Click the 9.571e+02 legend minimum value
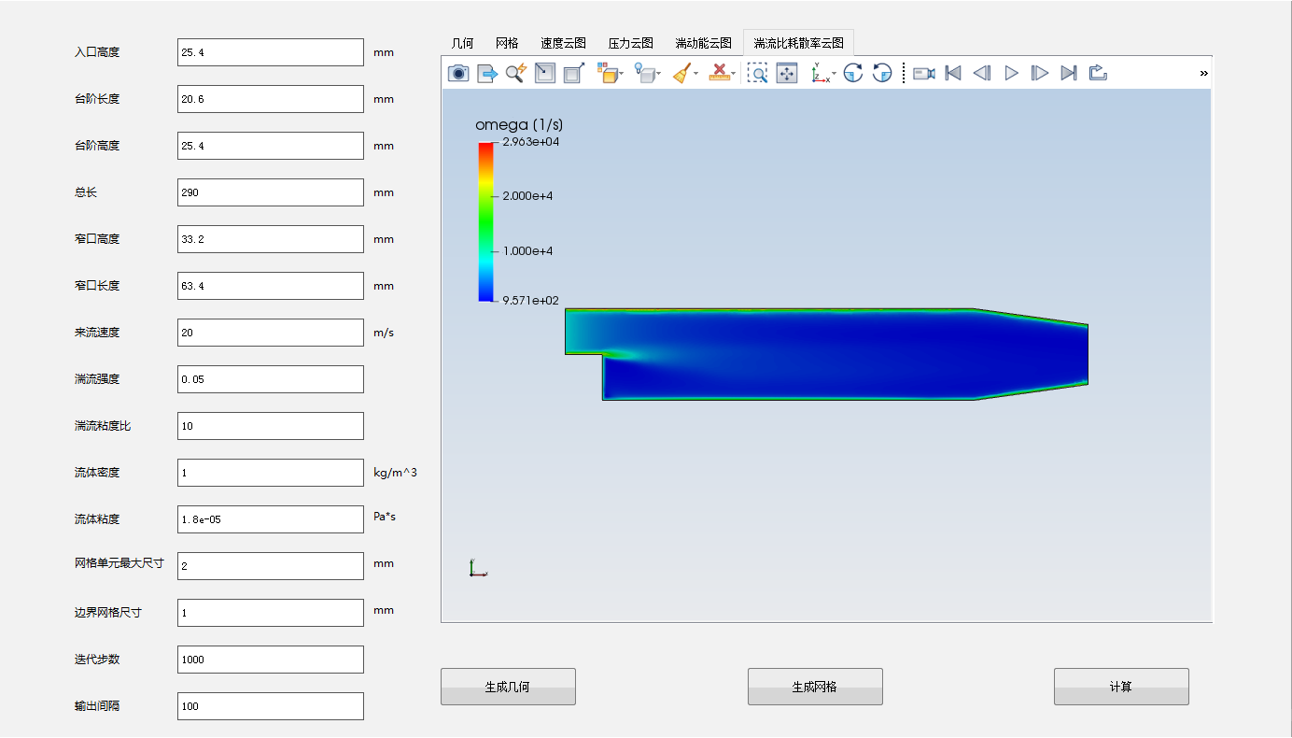Viewport: 1292px width, 738px height. point(530,300)
